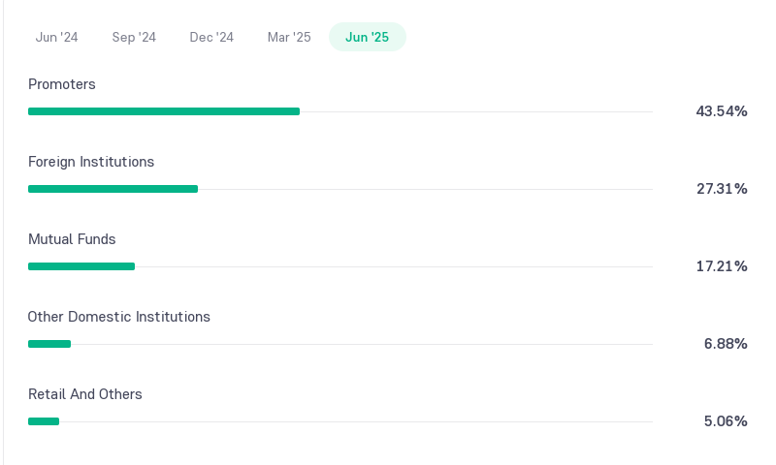The width and height of the screenshot is (776, 465).
Task: Open the Dec '24 tab
Action: click(x=211, y=37)
